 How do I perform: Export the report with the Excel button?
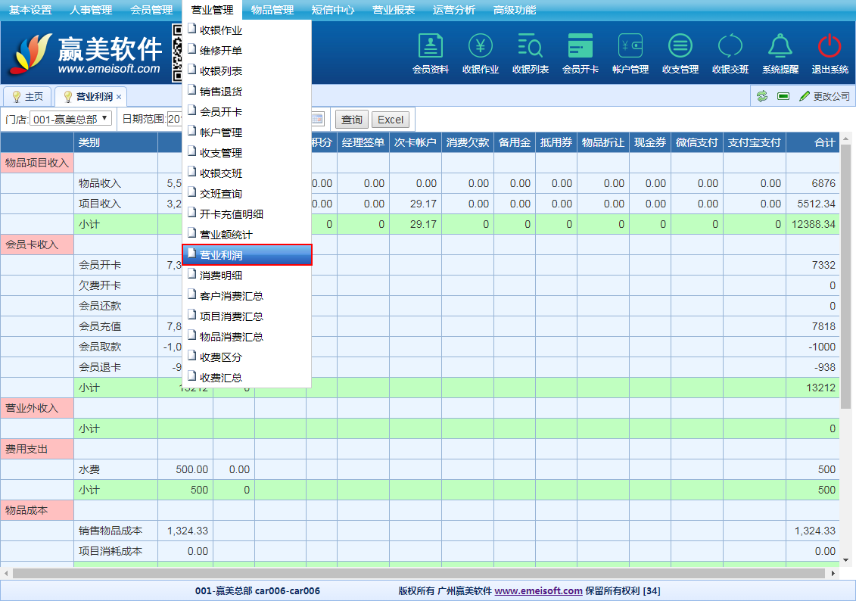(x=391, y=120)
